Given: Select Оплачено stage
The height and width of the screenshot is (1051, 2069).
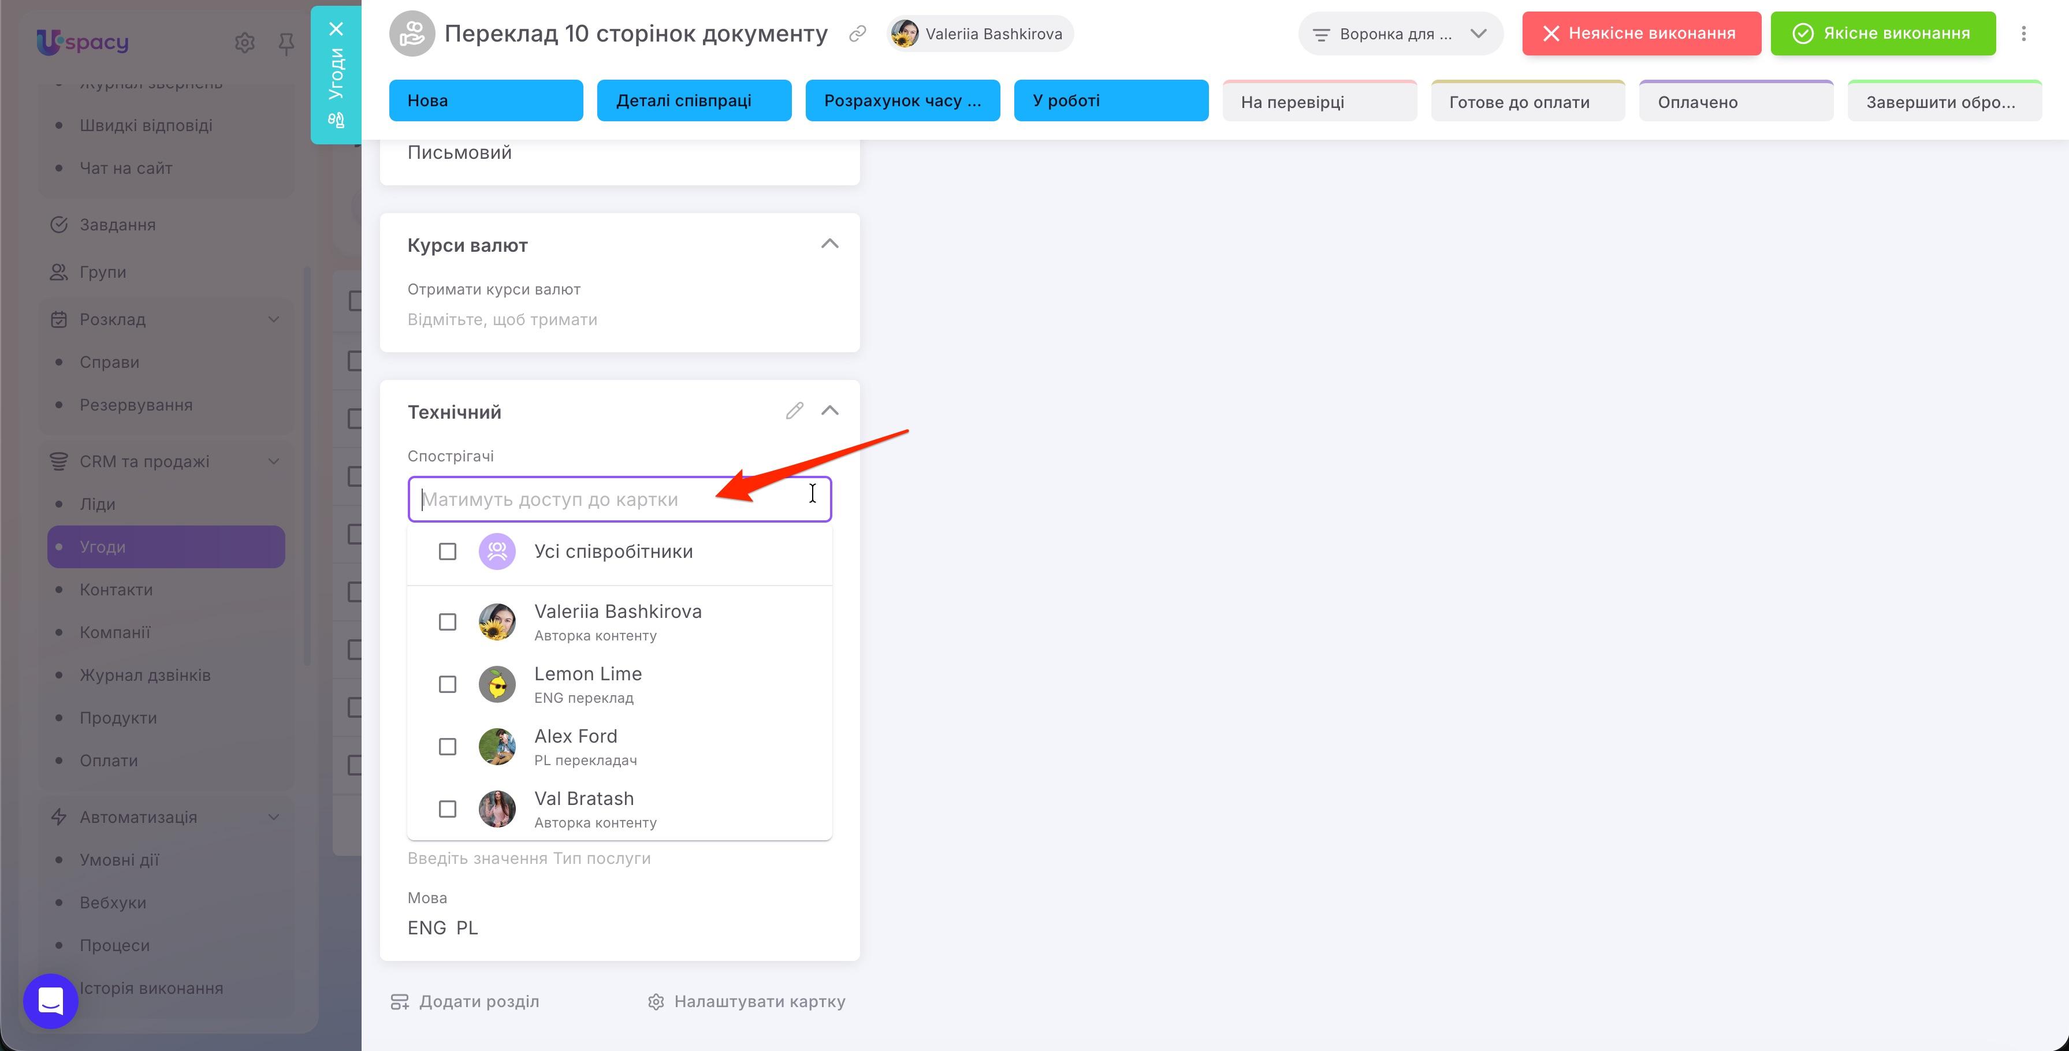Looking at the screenshot, I should pyautogui.click(x=1736, y=101).
